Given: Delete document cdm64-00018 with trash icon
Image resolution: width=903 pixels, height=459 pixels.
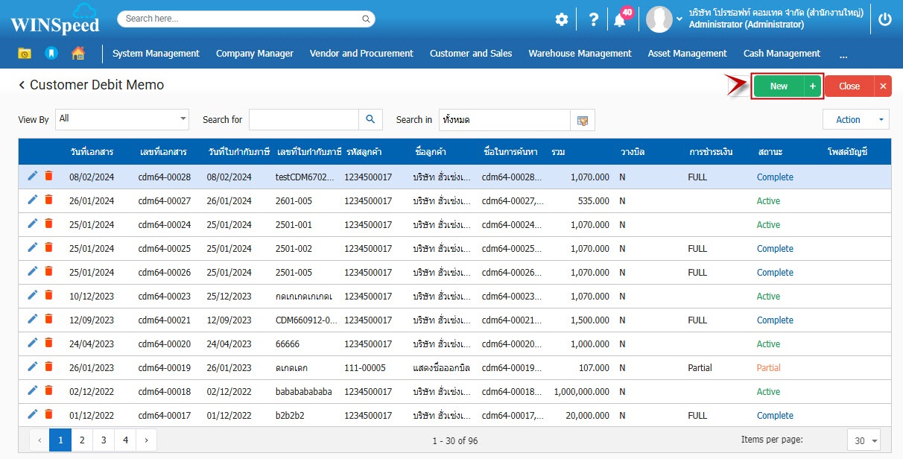Looking at the screenshot, I should [48, 390].
